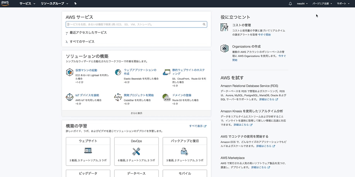
Task: Click the search magnifier icon
Action: [x=204, y=24]
